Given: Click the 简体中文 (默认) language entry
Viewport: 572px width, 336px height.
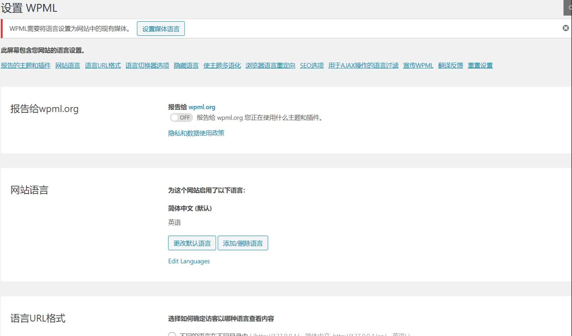Looking at the screenshot, I should (190, 208).
